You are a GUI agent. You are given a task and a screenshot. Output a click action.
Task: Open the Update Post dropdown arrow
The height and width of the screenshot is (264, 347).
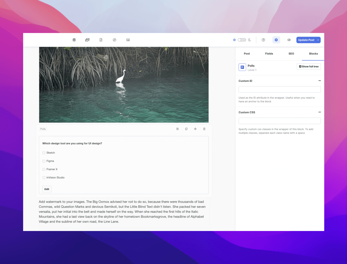coord(318,40)
